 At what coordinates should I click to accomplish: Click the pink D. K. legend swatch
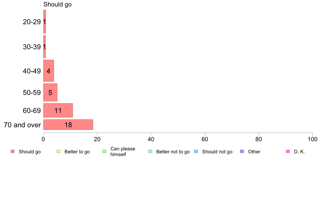(x=288, y=151)
